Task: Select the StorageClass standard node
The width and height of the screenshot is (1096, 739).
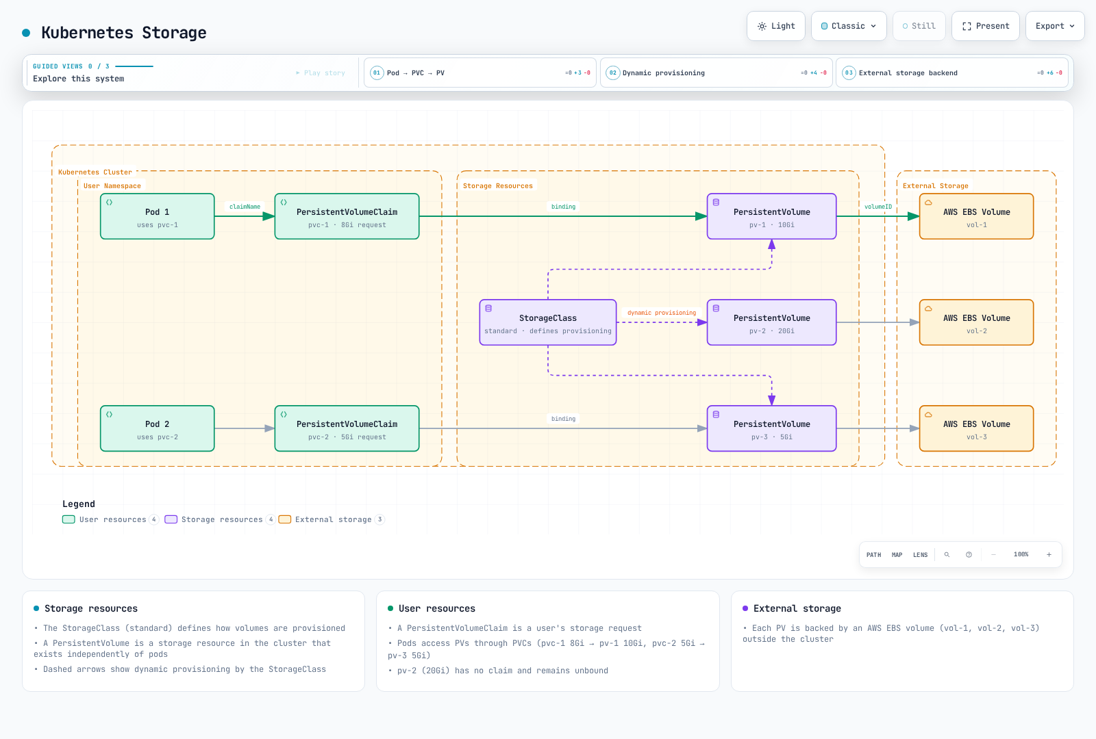Action: (548, 322)
